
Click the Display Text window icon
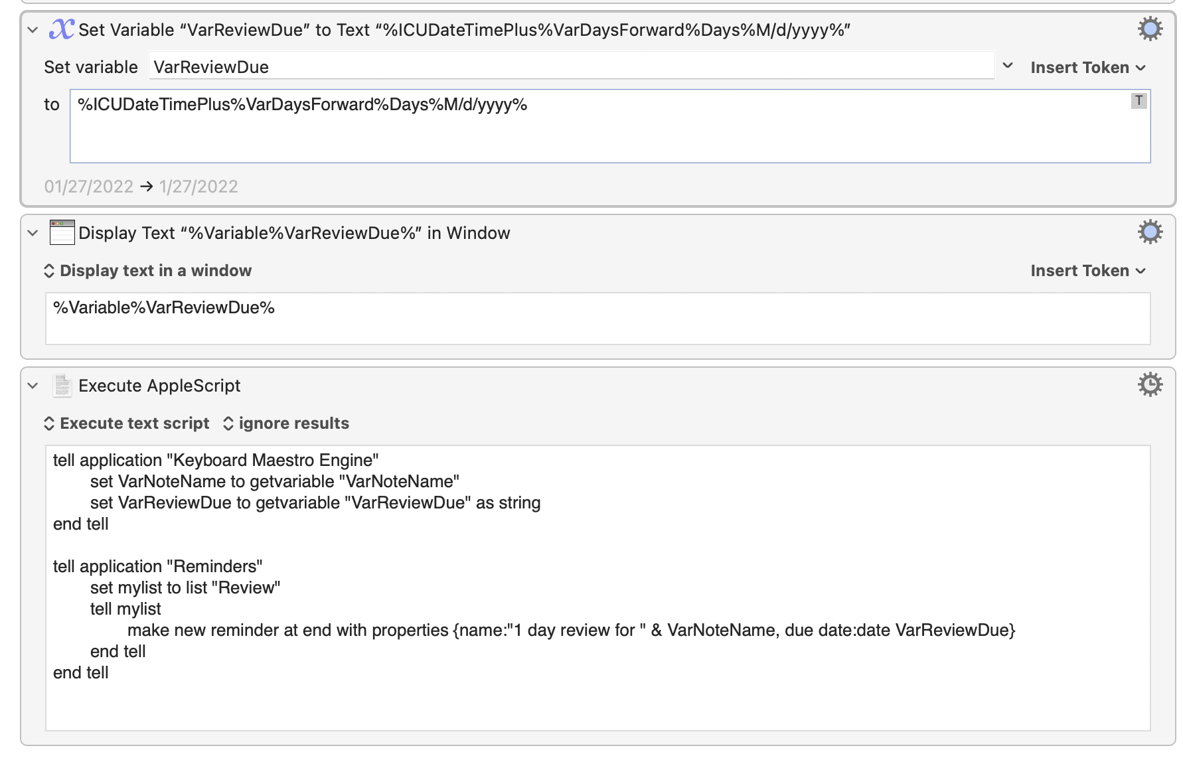click(62, 232)
